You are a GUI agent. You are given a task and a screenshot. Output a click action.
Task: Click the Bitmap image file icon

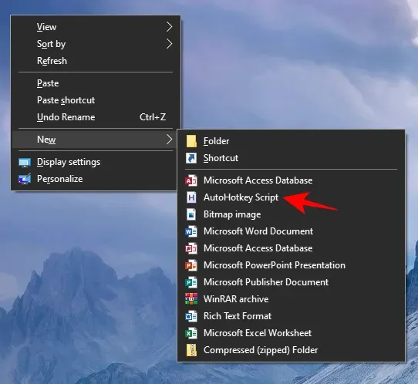191,214
